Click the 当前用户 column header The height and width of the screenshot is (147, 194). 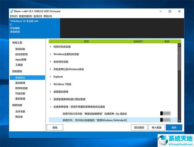point(138,42)
